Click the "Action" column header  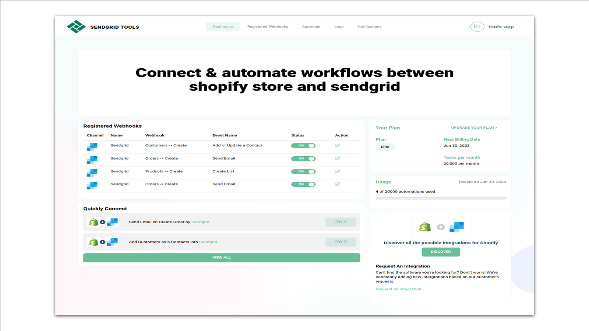[342, 135]
